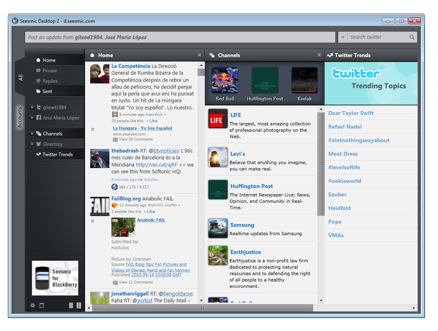The height and width of the screenshot is (331, 438).
Task: View 11 Comments on FailBlog post
Action: pos(136,282)
